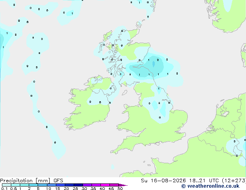Pick the 35–40 mm legend color box

[x=96, y=185]
